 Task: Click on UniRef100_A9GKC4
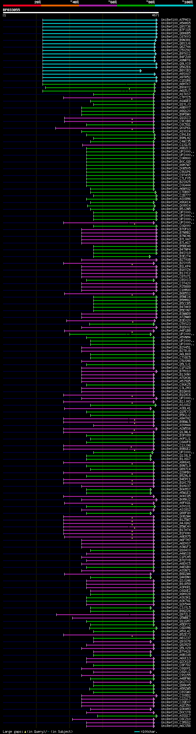pos(176,202)
